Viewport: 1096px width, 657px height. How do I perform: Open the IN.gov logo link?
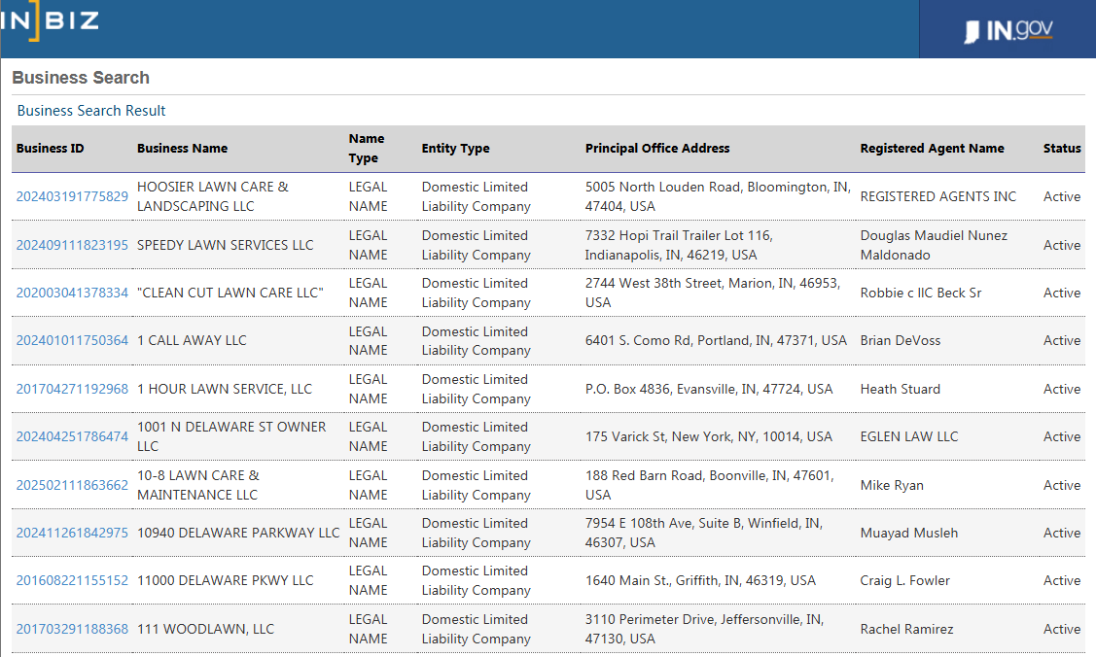click(1008, 30)
